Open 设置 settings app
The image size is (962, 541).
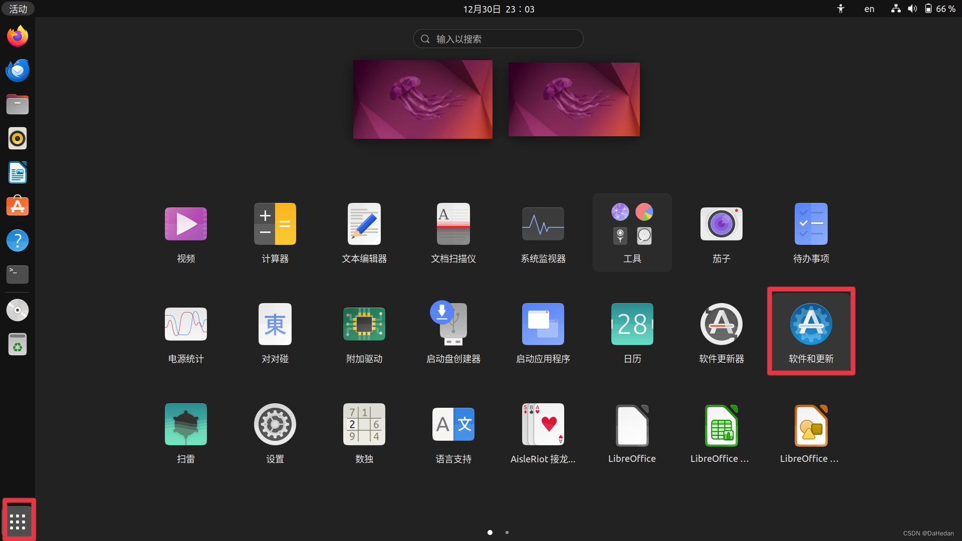tap(275, 425)
